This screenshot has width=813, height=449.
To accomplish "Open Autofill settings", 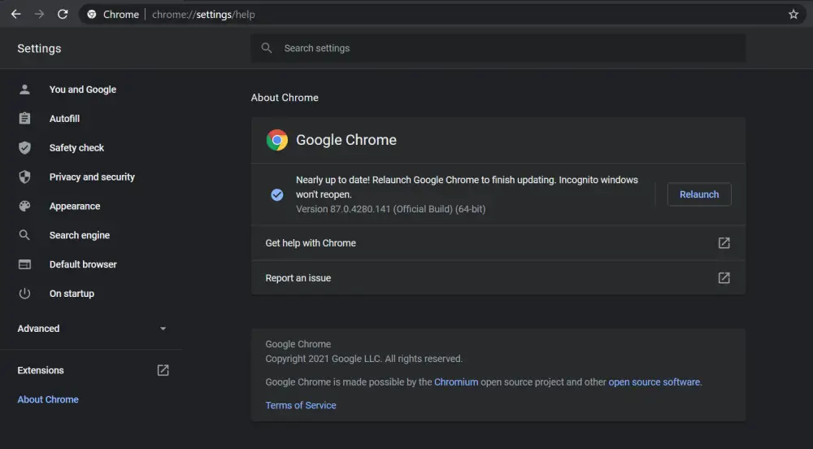I will 64,119.
